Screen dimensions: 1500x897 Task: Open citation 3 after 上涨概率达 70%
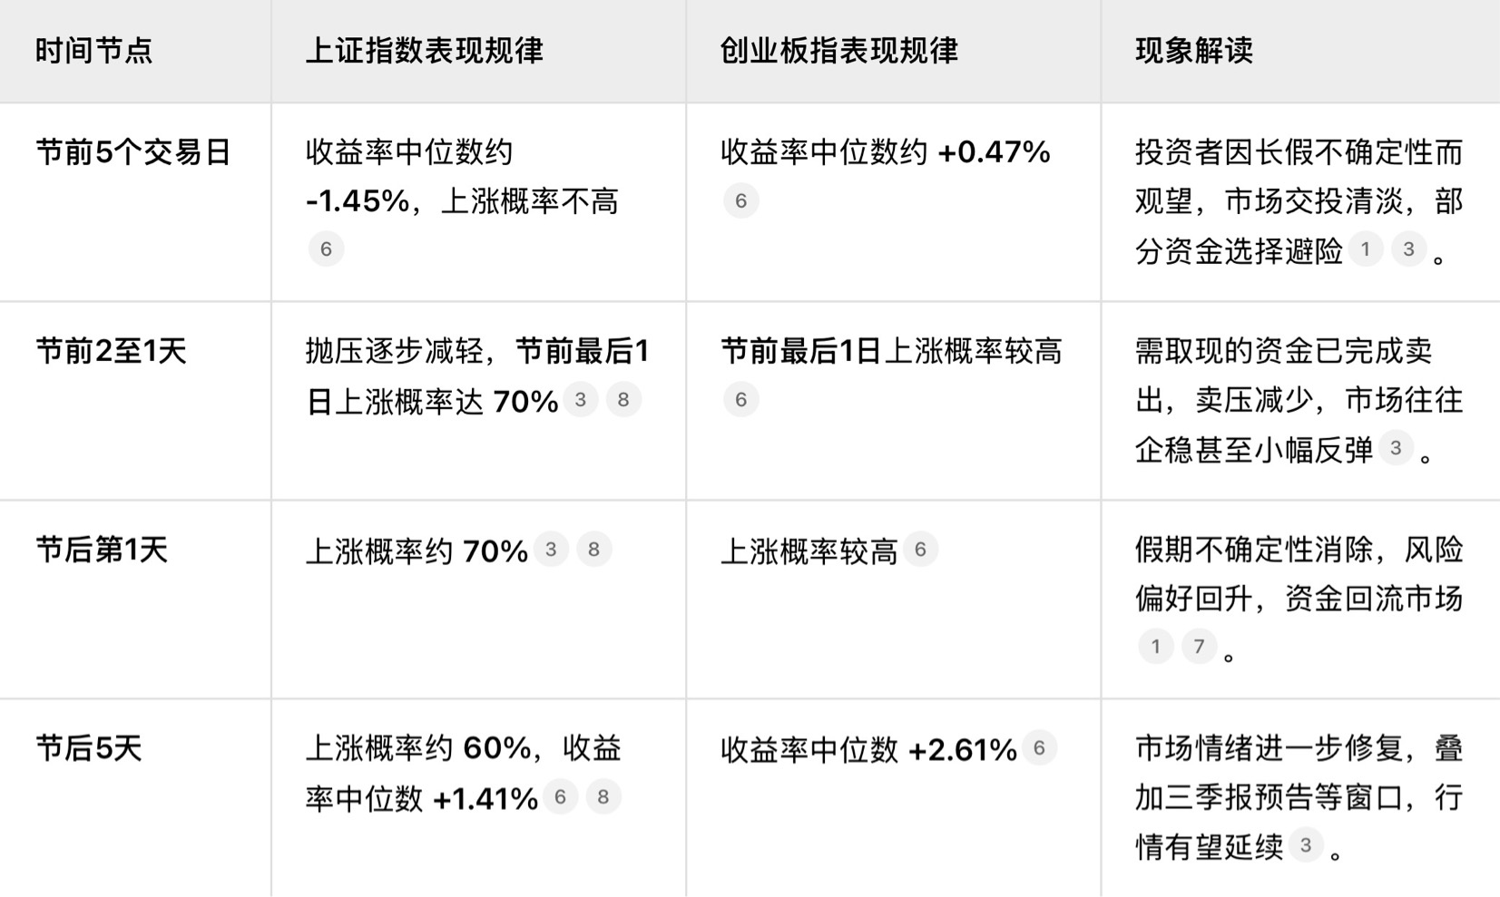[x=580, y=399]
